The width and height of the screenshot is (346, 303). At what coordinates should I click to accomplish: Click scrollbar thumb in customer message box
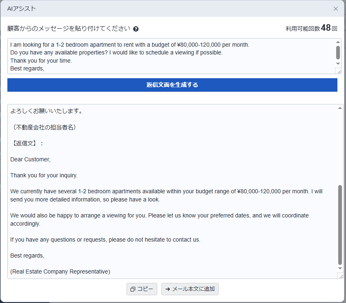(338, 52)
